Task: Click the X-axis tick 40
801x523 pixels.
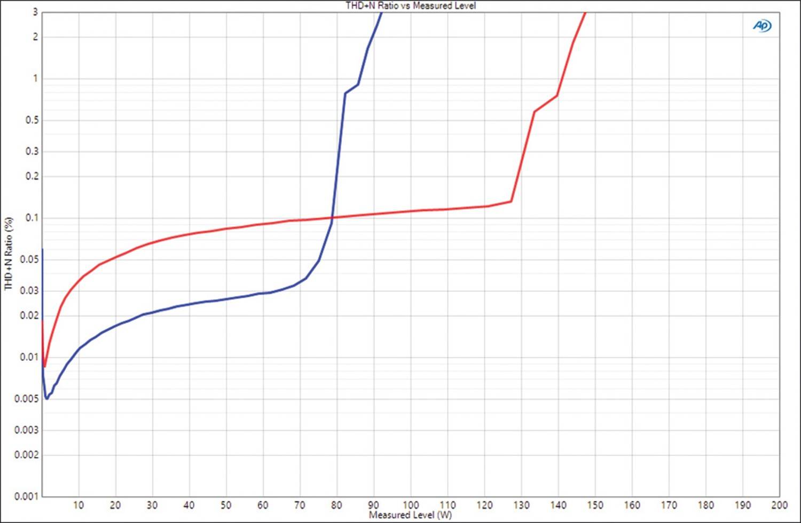Action: point(189,505)
